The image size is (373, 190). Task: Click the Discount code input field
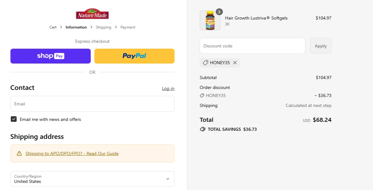tap(252, 46)
